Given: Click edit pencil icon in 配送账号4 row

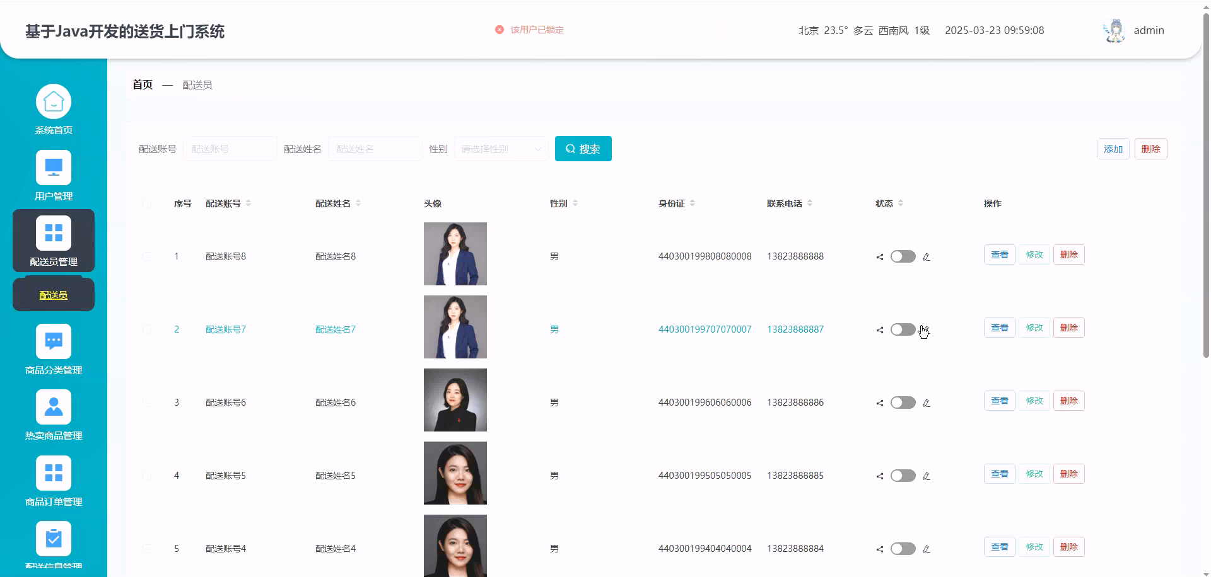Looking at the screenshot, I should coord(927,549).
